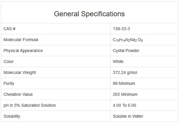Viewport: 179px width, 123px height.
Task: Click the Soluble in Water value
Action: 128,116
